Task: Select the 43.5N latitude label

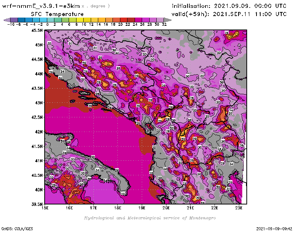Action: click(x=37, y=88)
